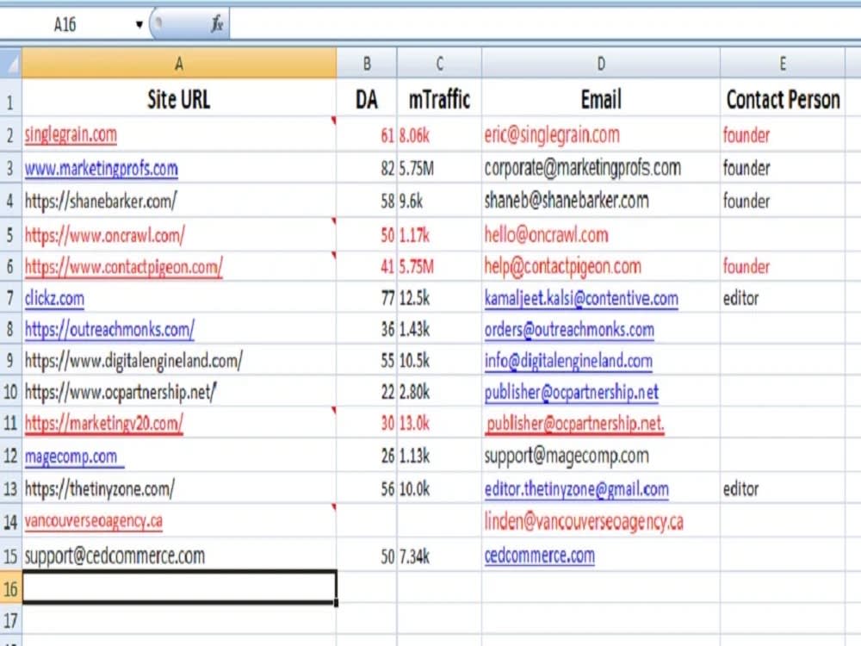Select row 17 header

point(11,620)
